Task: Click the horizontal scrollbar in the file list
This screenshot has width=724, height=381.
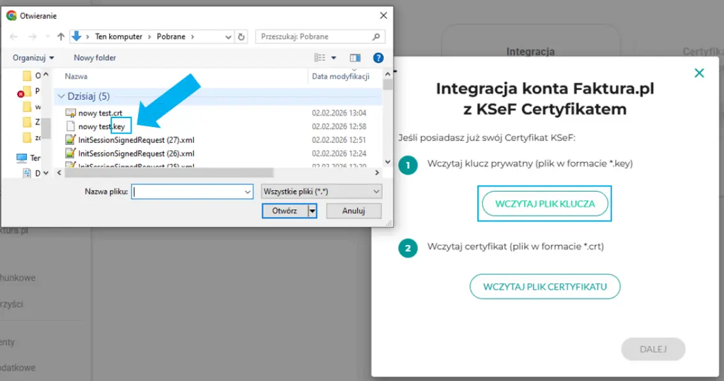Action: [166, 172]
